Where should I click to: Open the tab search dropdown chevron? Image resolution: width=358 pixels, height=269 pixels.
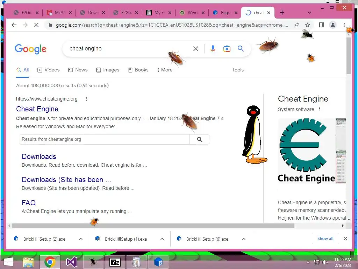click(x=309, y=13)
